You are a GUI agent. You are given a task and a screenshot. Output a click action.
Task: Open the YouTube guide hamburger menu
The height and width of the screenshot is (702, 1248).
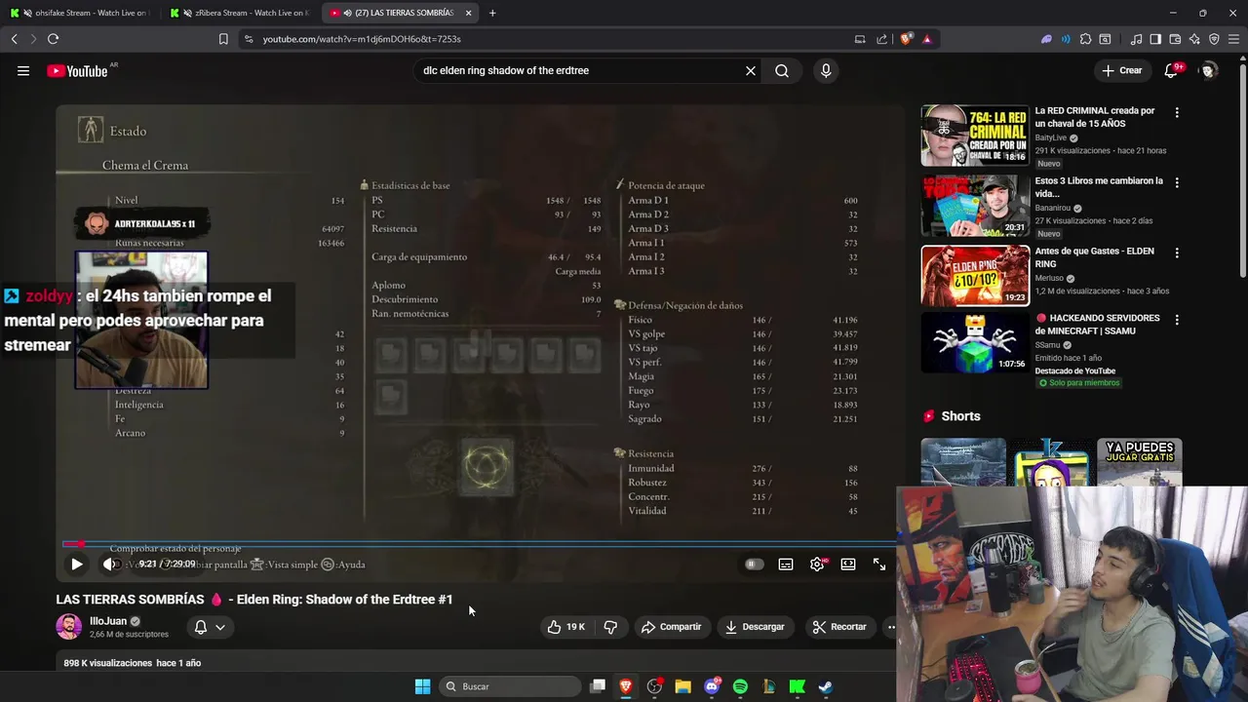[x=23, y=70]
